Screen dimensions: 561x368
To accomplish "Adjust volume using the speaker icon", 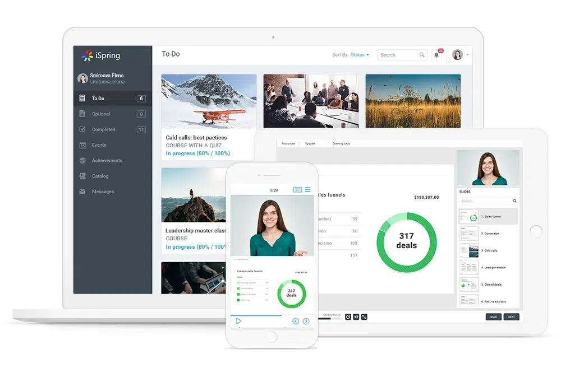I will click(356, 316).
